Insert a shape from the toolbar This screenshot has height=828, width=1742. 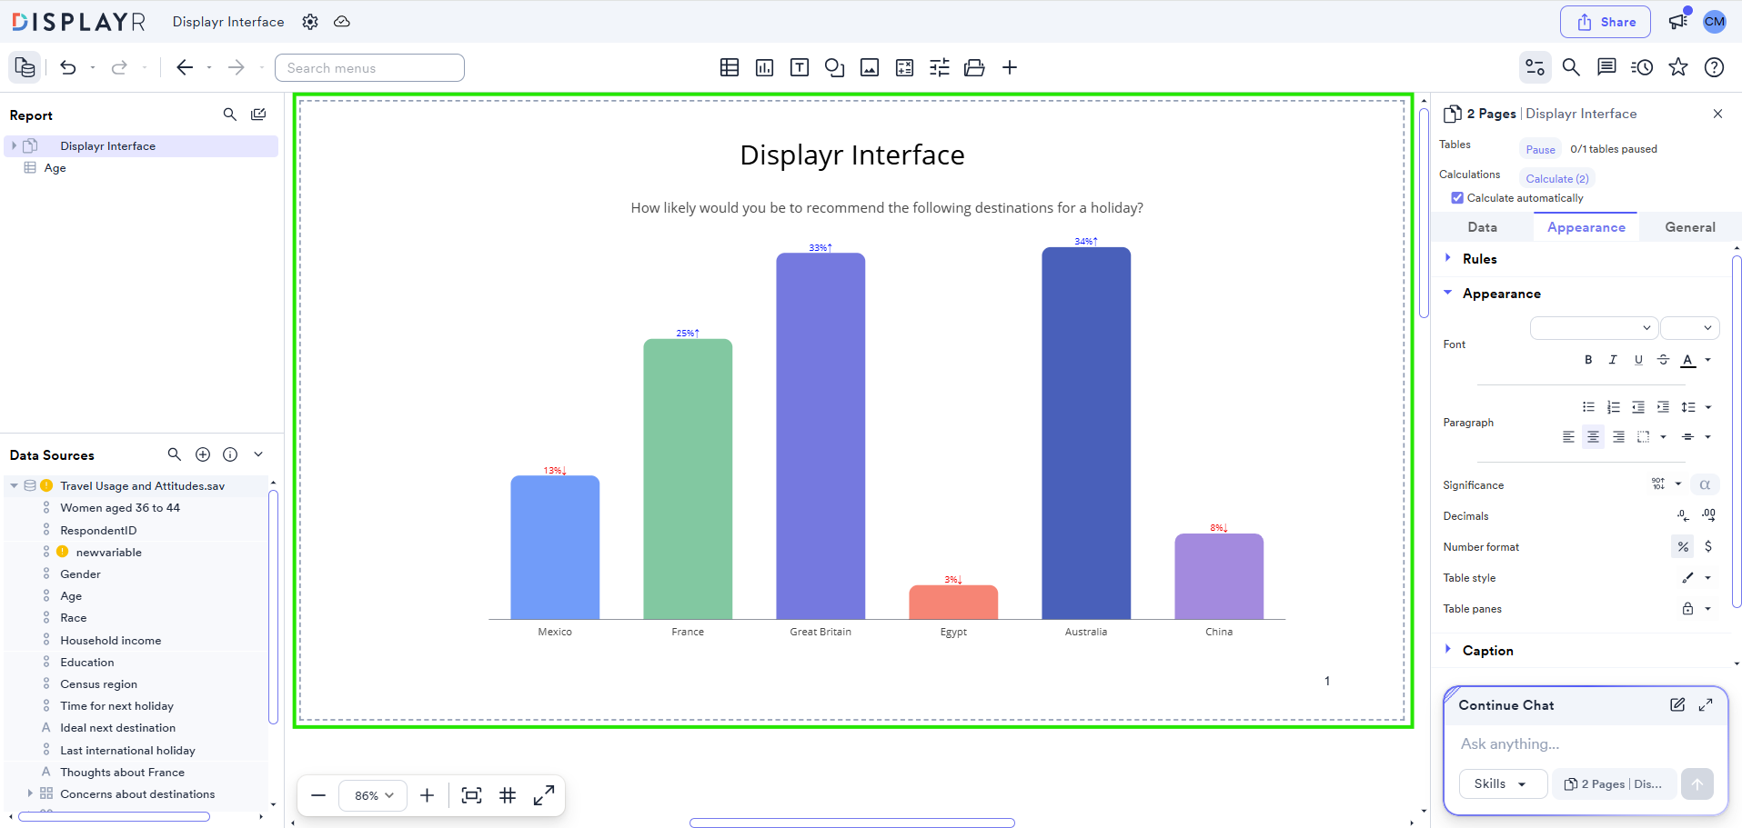[834, 67]
